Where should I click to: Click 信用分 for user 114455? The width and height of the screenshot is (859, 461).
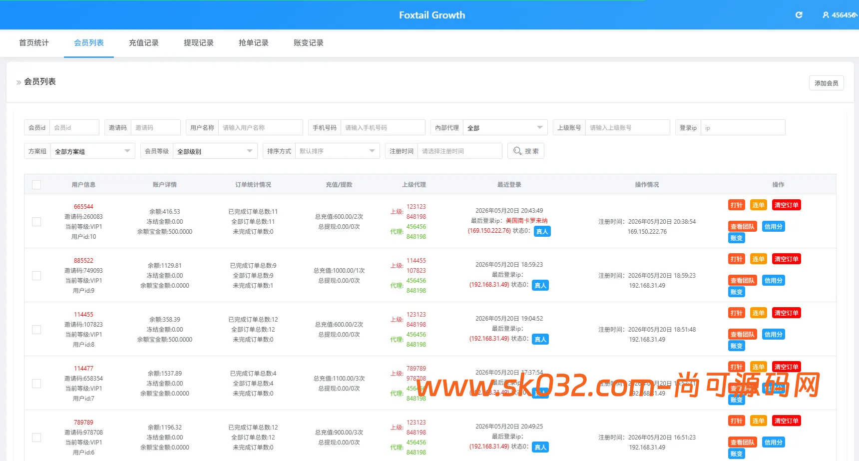click(x=773, y=335)
